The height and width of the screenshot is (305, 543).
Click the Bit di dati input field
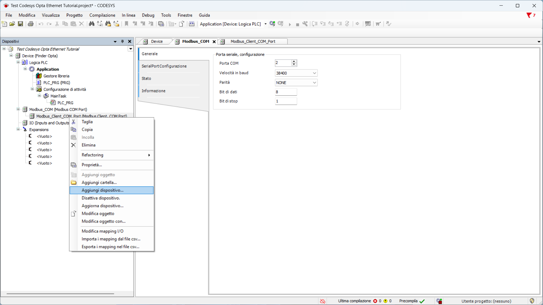pos(286,92)
